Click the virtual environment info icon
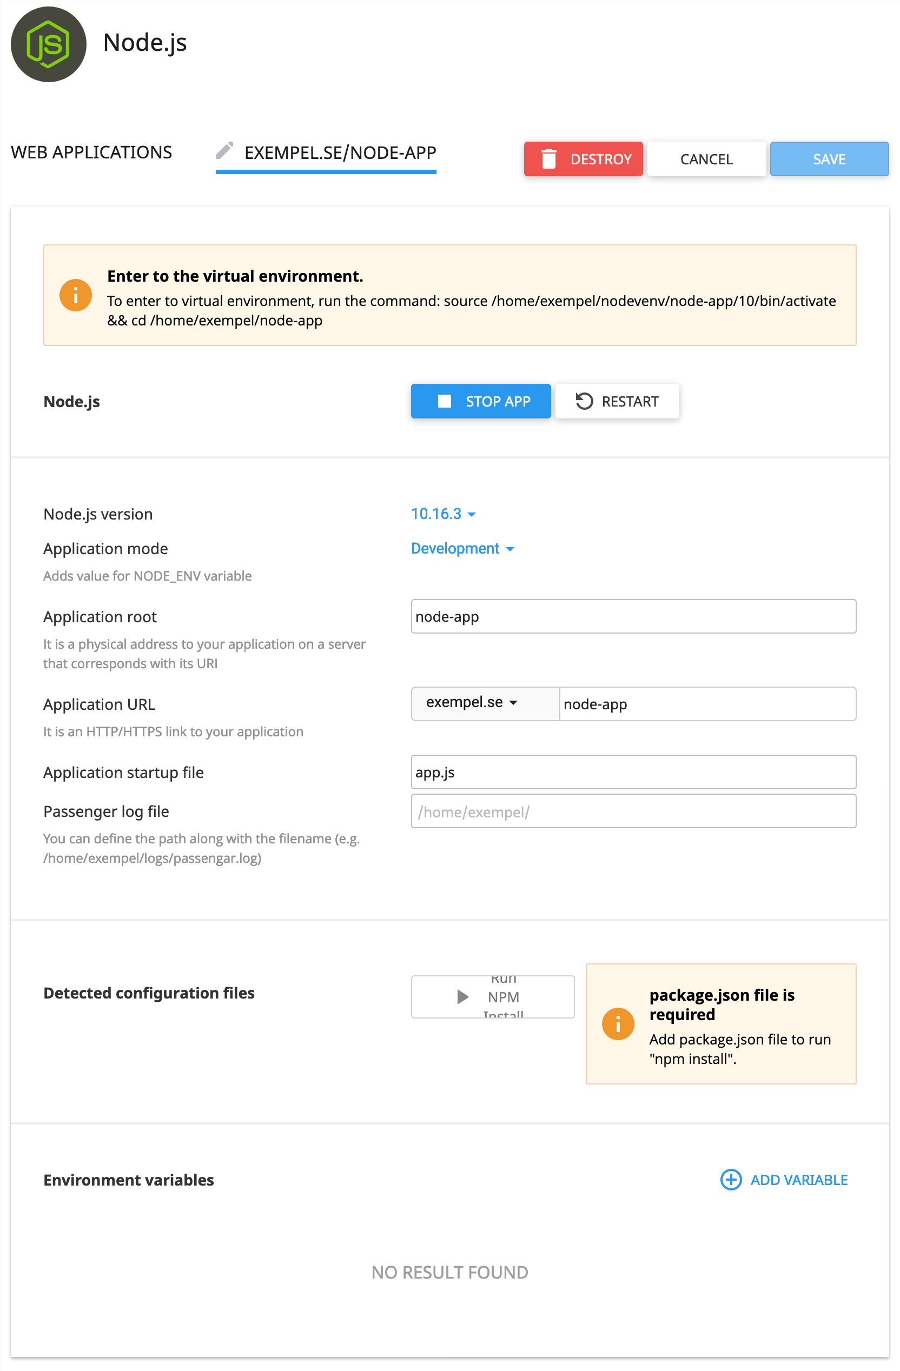 click(76, 295)
